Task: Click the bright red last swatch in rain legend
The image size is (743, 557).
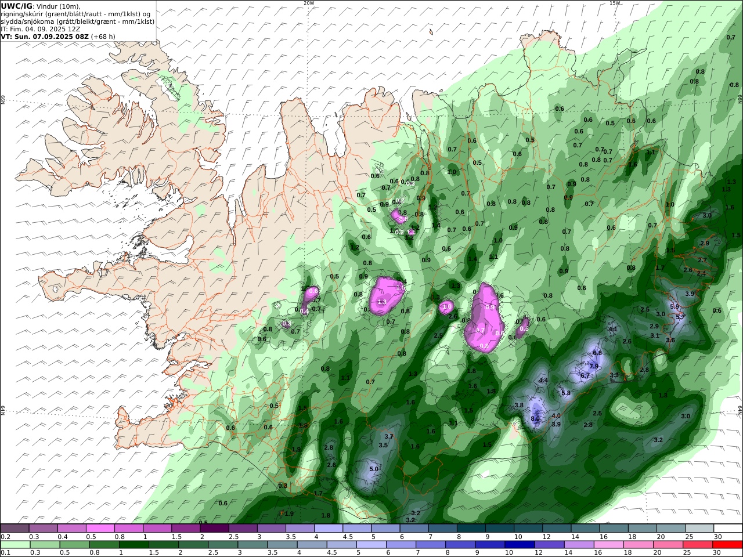Action: [727, 545]
